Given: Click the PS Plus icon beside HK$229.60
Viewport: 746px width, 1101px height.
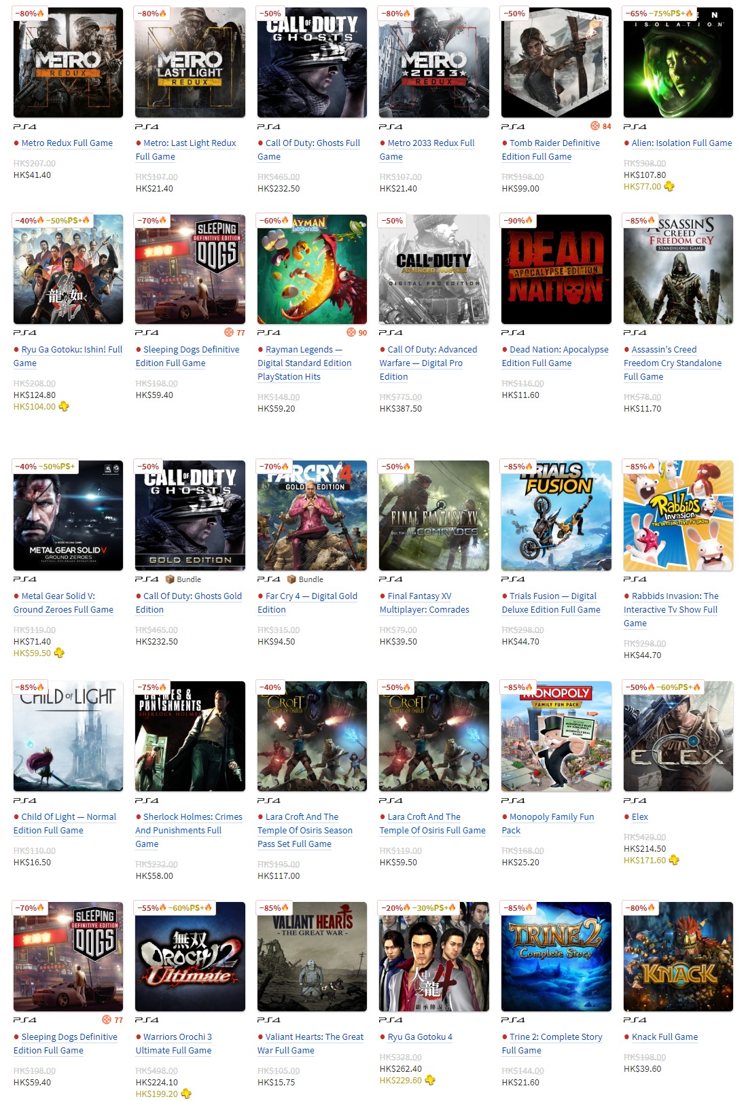Looking at the screenshot, I should tap(430, 1080).
